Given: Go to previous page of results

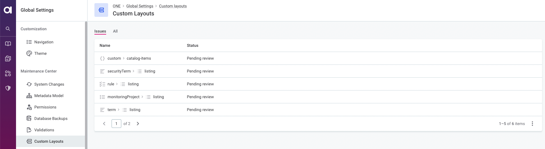Looking at the screenshot, I should (x=104, y=124).
